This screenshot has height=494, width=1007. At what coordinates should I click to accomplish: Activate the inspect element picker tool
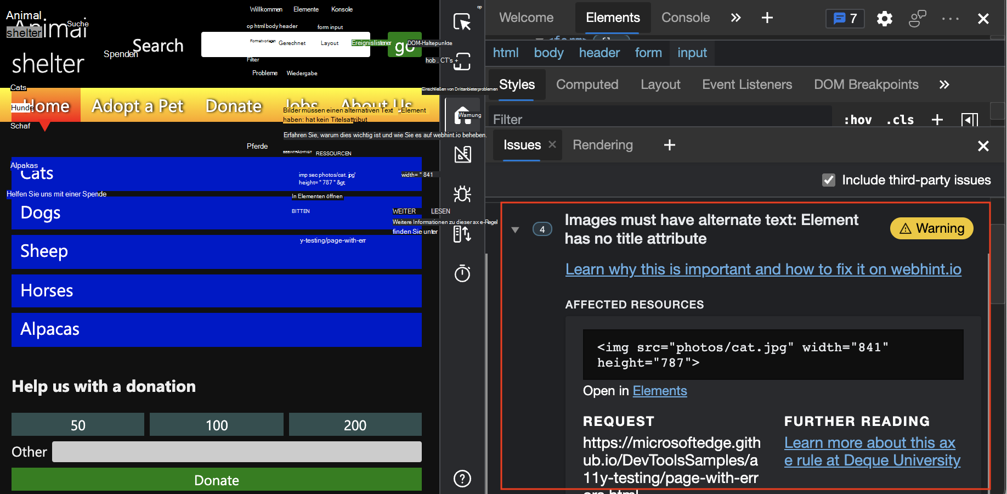462,21
